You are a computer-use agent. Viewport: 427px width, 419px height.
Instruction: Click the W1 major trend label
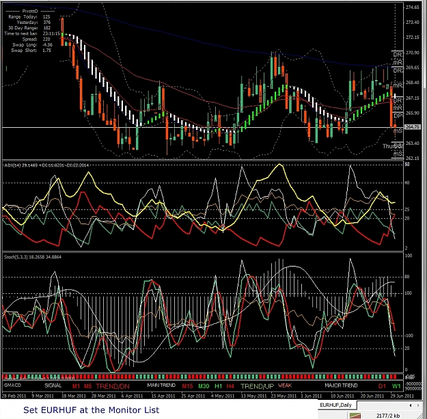[396, 386]
